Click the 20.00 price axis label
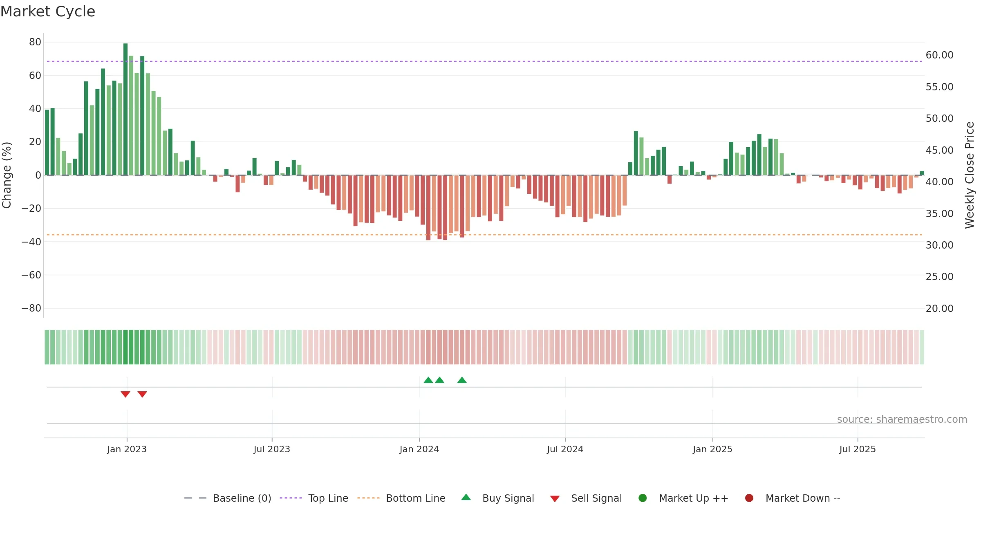This screenshot has width=981, height=552. (939, 308)
